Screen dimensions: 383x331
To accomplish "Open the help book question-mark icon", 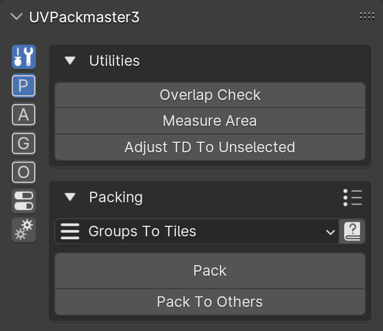I will [352, 231].
